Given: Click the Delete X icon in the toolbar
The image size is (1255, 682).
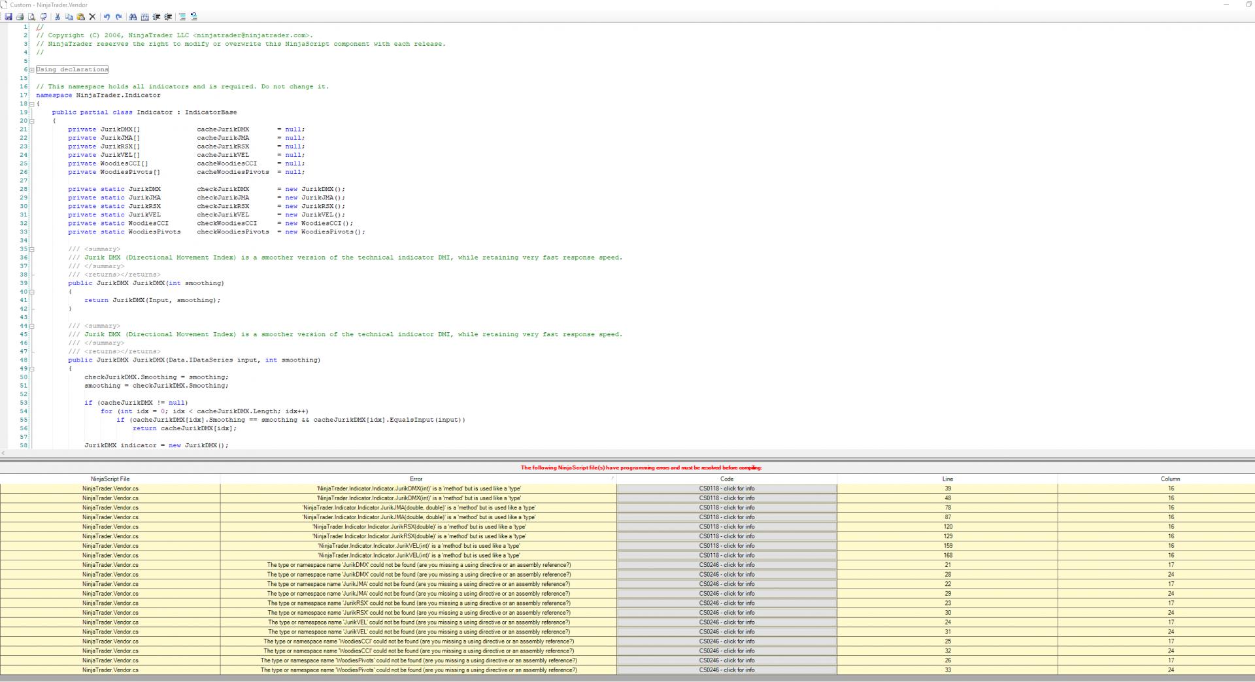Looking at the screenshot, I should (x=92, y=17).
